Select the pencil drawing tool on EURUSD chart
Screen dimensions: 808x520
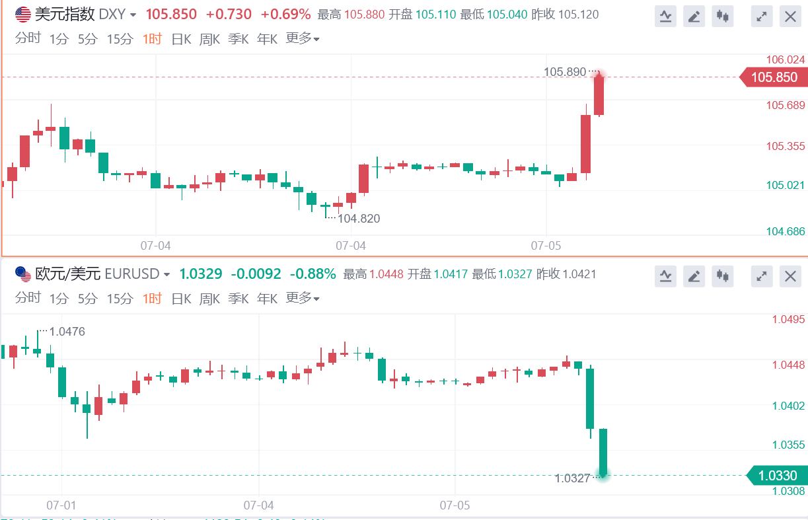[x=694, y=276]
